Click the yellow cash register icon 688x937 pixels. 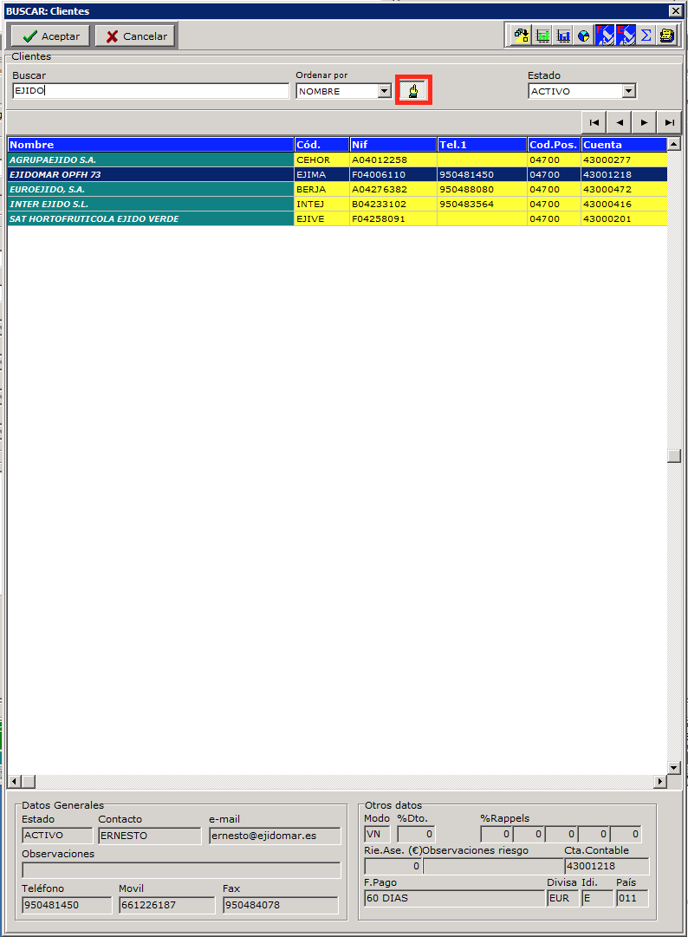666,36
